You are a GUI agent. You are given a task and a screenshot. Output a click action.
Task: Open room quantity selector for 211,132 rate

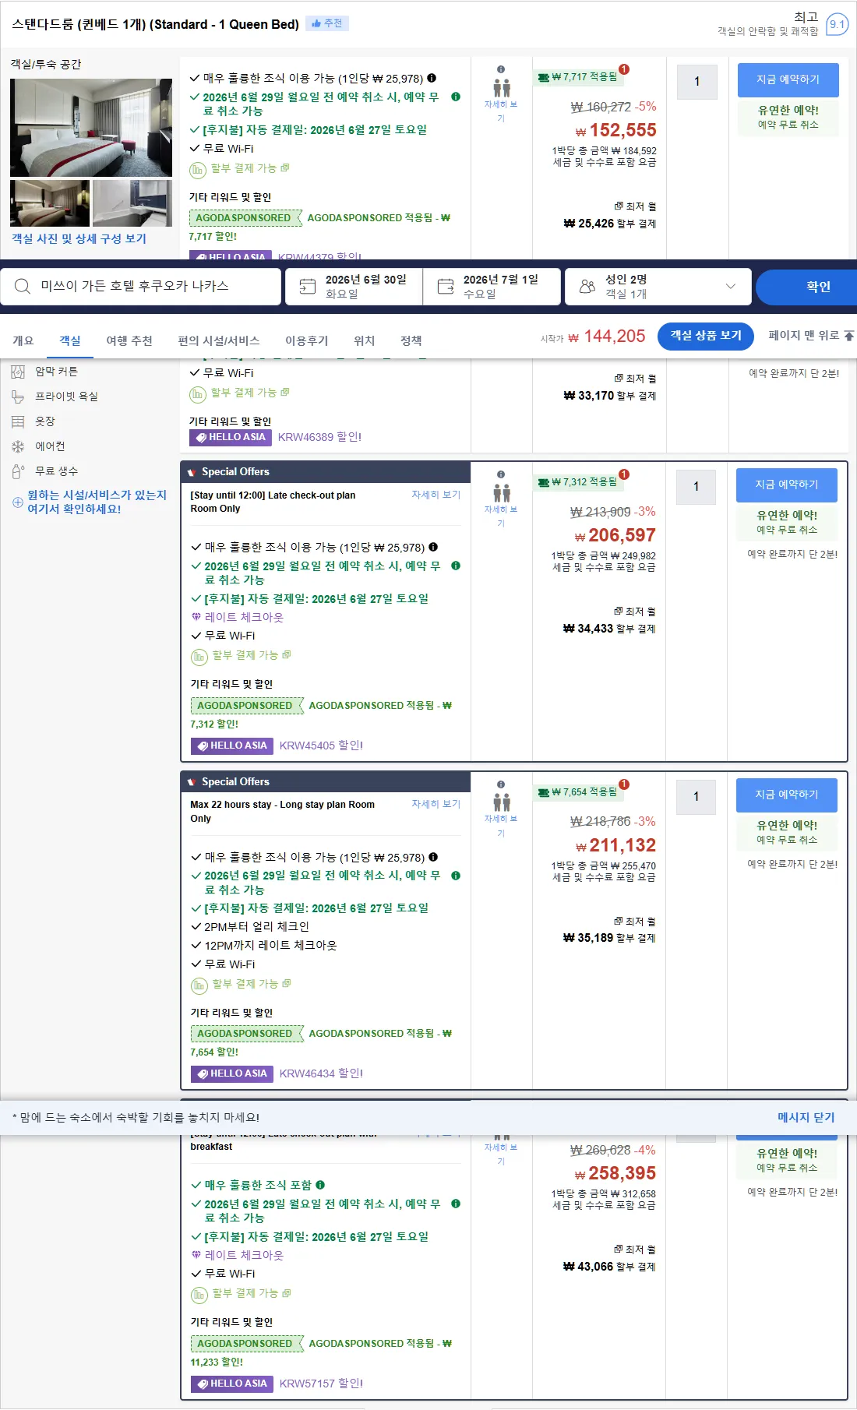tap(696, 797)
